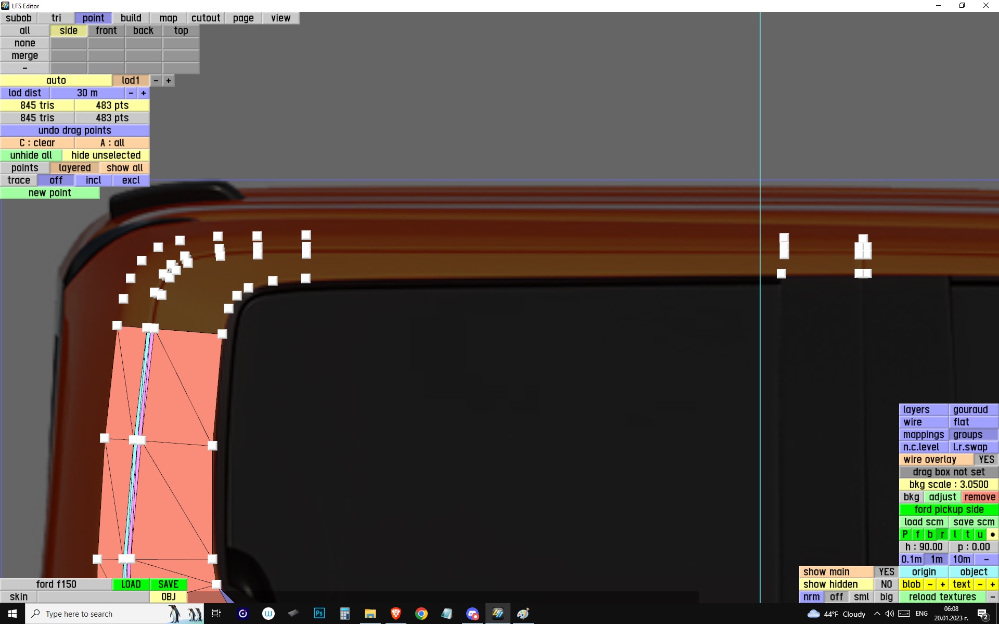999x624 pixels.
Task: Open Photoshop from the taskbar
Action: pos(319,614)
